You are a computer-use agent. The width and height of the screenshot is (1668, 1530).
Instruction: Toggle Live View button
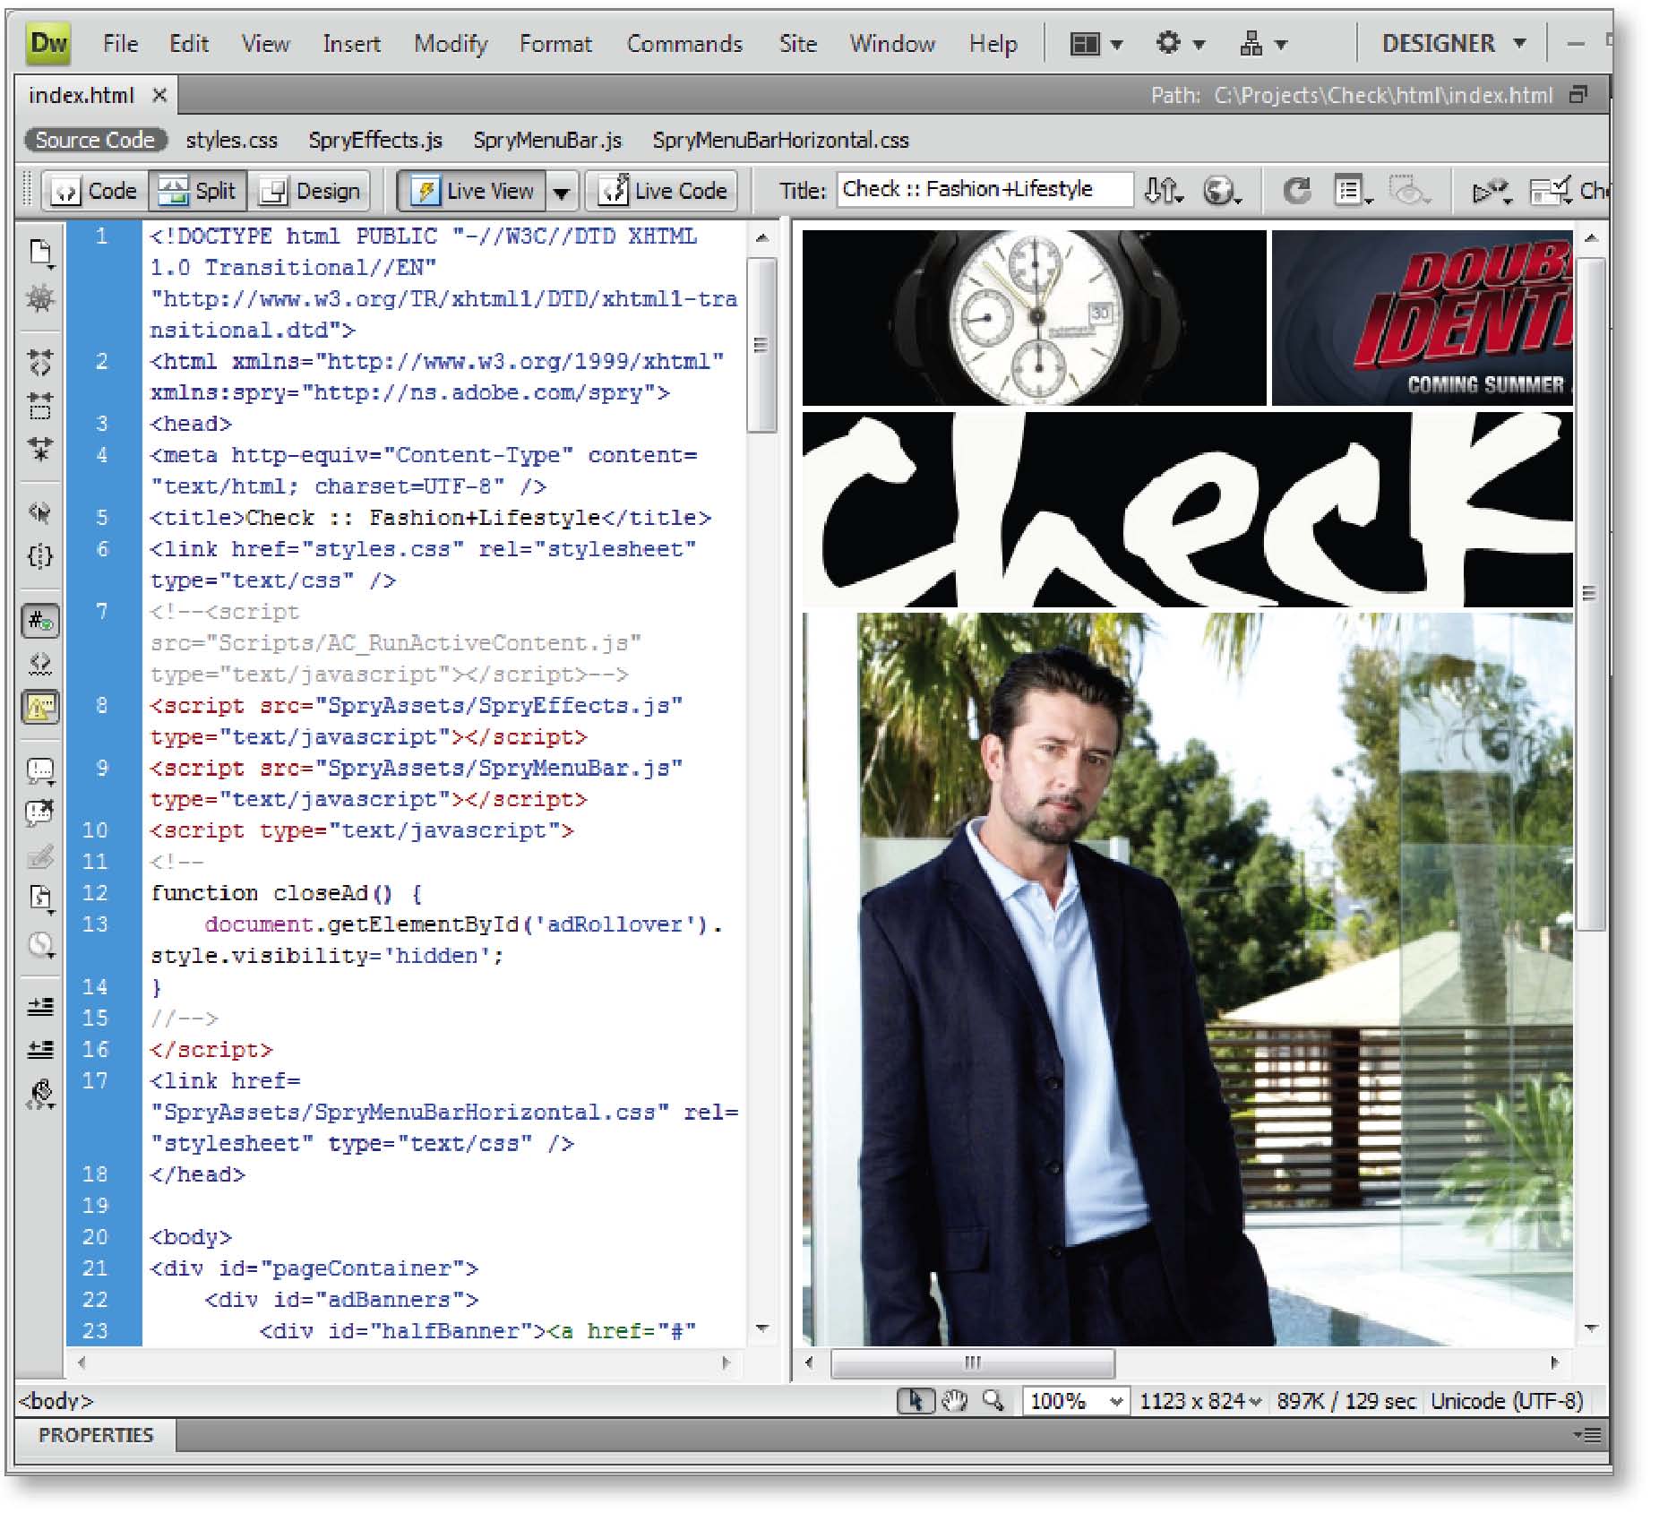472,191
